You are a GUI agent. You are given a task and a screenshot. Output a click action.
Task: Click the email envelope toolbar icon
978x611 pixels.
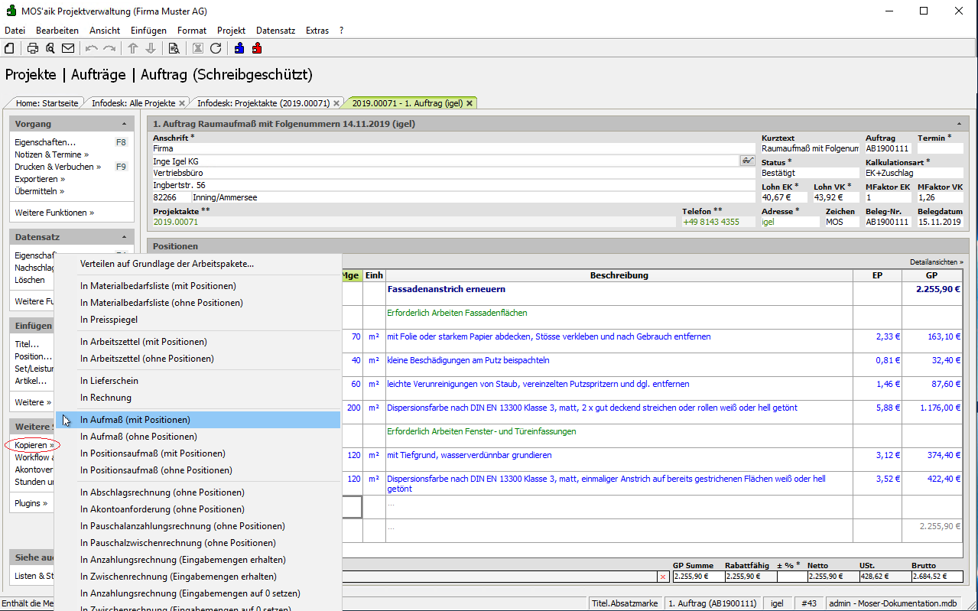[x=68, y=48]
